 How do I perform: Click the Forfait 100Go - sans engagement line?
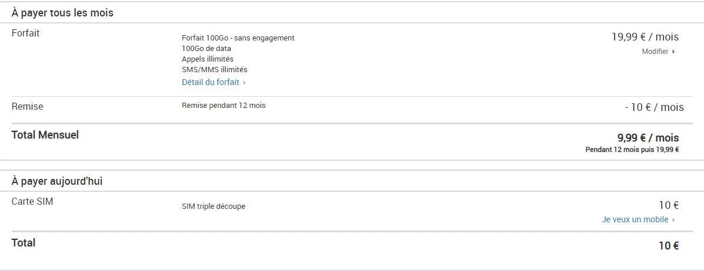pyautogui.click(x=238, y=38)
